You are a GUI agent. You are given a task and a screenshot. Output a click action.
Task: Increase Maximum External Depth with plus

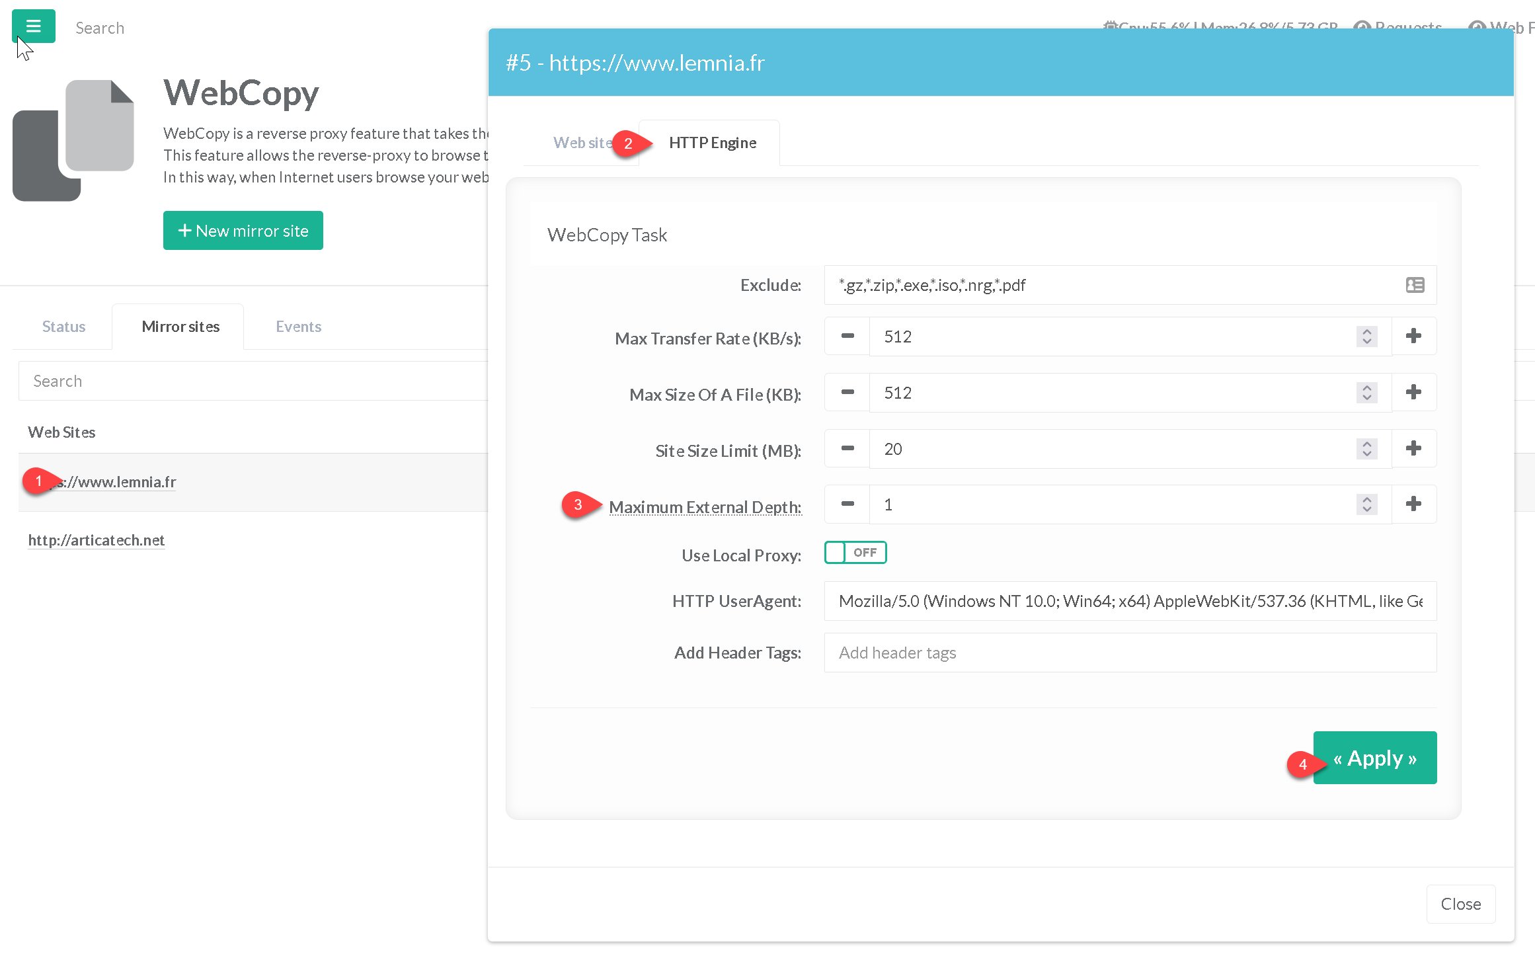[x=1413, y=504]
